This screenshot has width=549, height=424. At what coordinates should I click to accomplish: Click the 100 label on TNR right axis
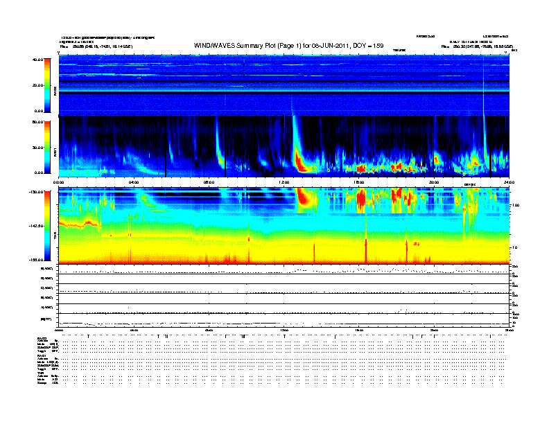pos(516,205)
